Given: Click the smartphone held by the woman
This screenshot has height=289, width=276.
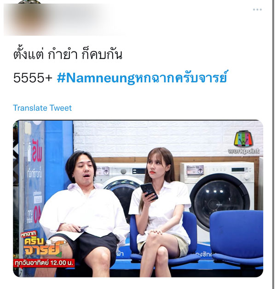Looking at the screenshot, I should pos(149,191).
